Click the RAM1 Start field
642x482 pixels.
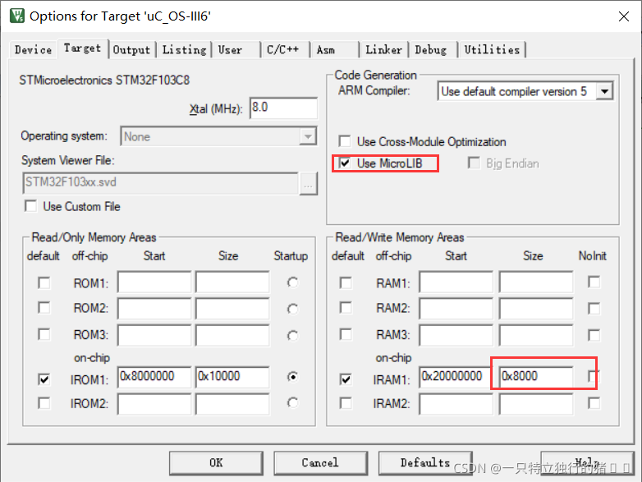[x=456, y=282]
